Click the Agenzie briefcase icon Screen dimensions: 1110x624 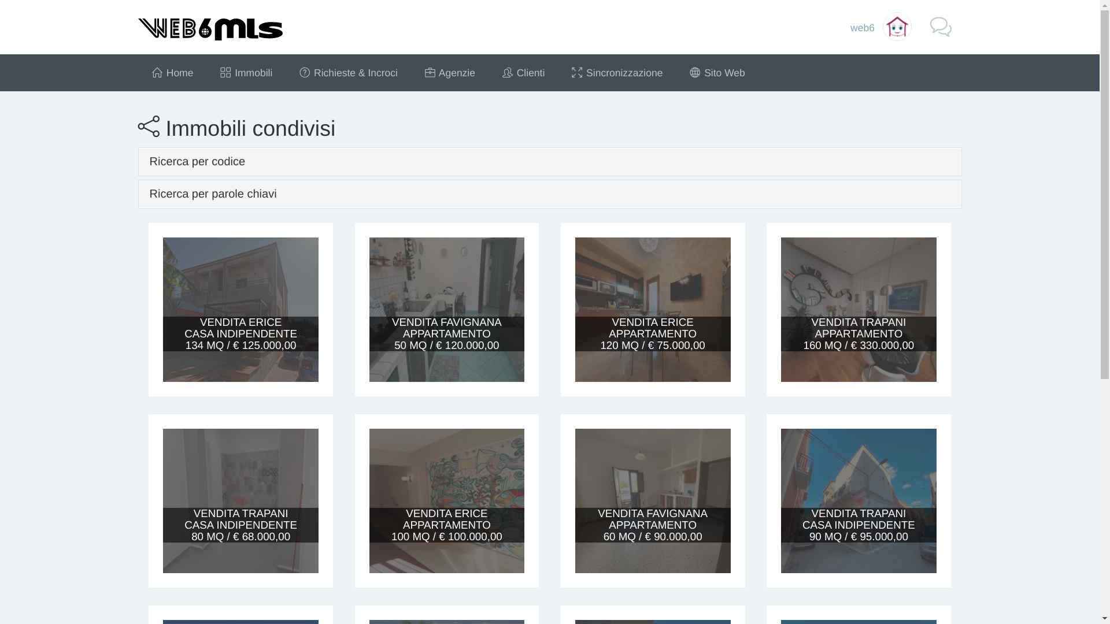coord(430,73)
